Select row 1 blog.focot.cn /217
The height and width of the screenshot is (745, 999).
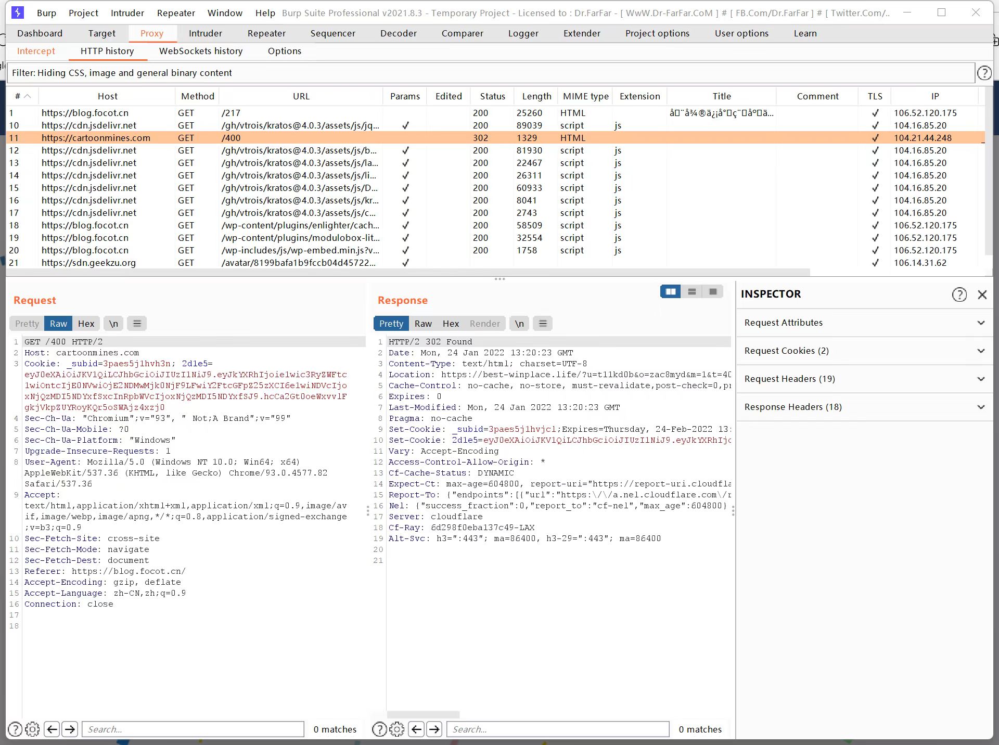(494, 113)
